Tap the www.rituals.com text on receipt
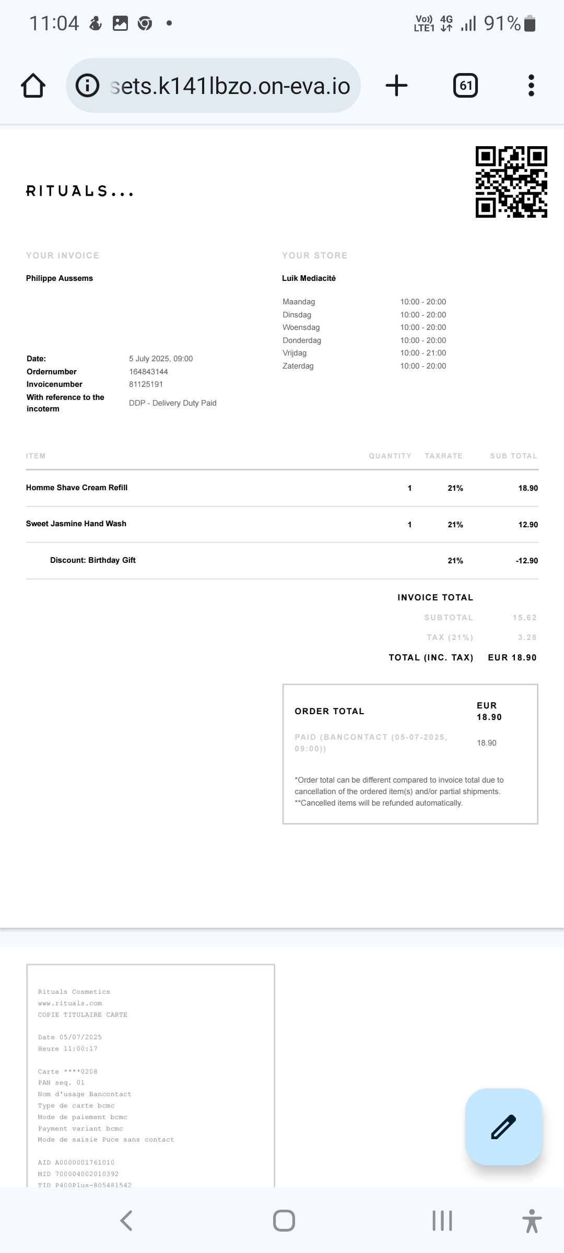564x1253 pixels. tap(70, 1003)
